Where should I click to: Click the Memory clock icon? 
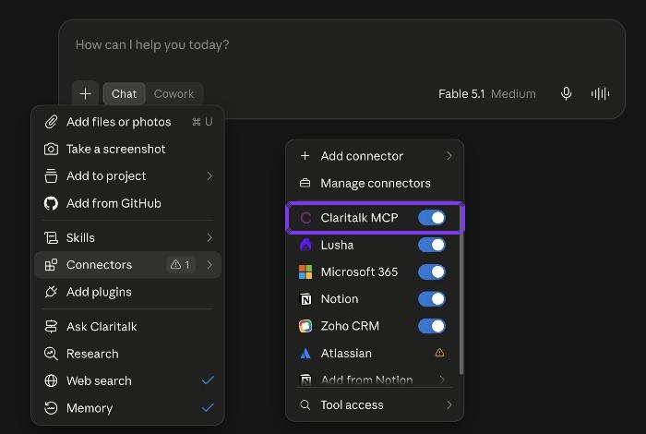(x=51, y=408)
